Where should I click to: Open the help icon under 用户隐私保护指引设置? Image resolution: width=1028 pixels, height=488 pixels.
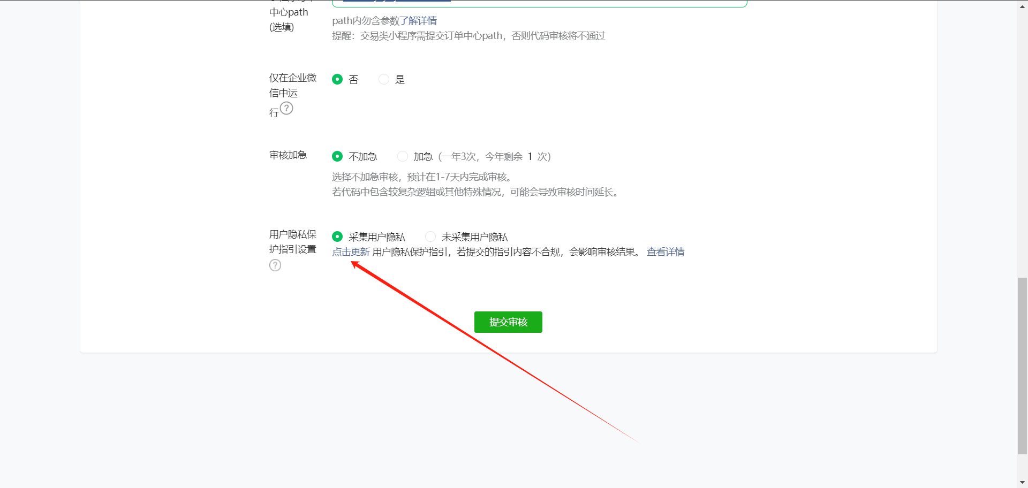(275, 265)
